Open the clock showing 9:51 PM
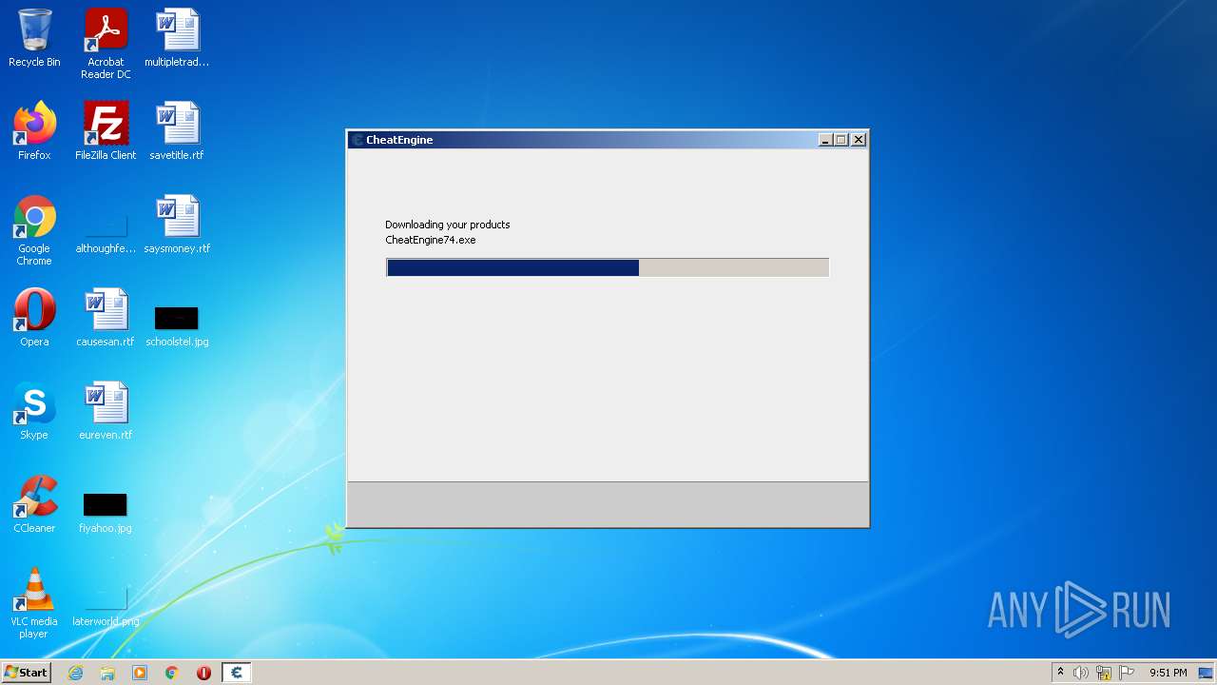This screenshot has width=1217, height=685. pos(1169,673)
